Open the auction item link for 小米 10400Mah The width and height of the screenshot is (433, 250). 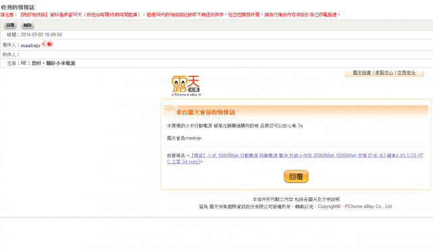(x=295, y=159)
